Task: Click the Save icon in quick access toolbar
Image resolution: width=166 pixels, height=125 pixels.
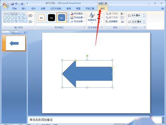Action: [12, 4]
